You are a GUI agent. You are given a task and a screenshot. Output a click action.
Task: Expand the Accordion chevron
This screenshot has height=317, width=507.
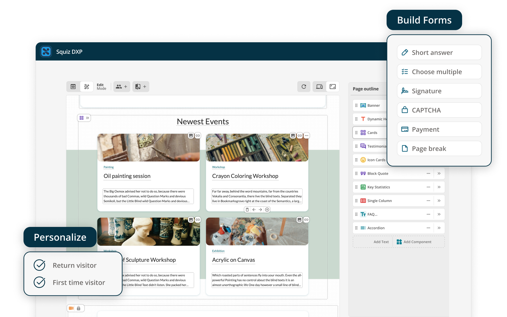(x=439, y=228)
